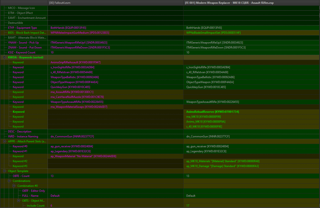
Task: Select the MICO - Message Icon row
Action: (x=160, y=8)
